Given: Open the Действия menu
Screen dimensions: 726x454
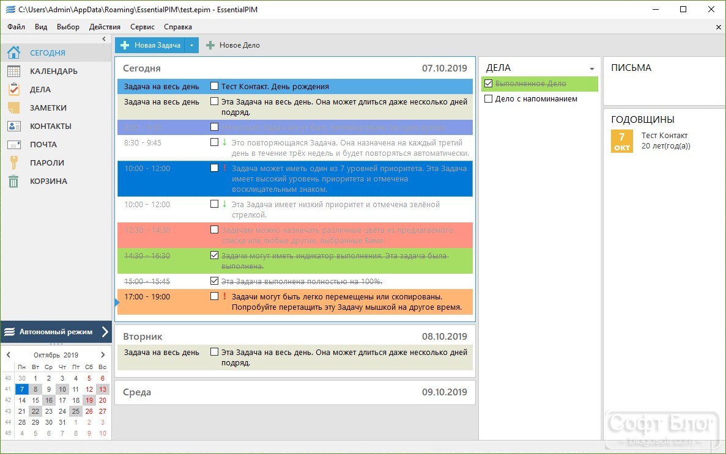Looking at the screenshot, I should pyautogui.click(x=105, y=27).
